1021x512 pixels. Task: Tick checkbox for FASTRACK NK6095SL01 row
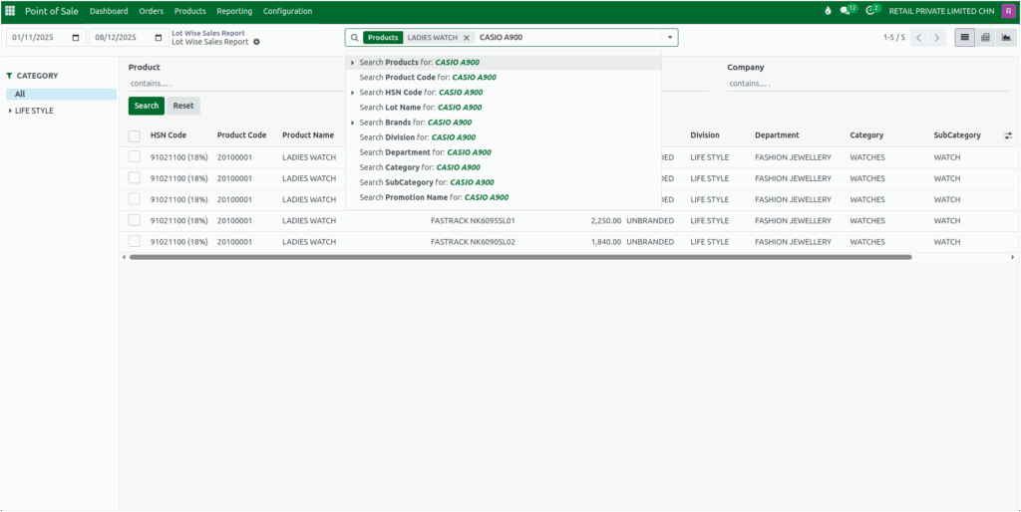pos(135,220)
